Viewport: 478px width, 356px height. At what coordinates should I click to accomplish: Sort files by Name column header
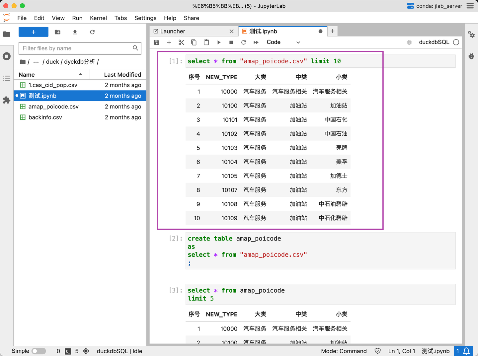27,75
